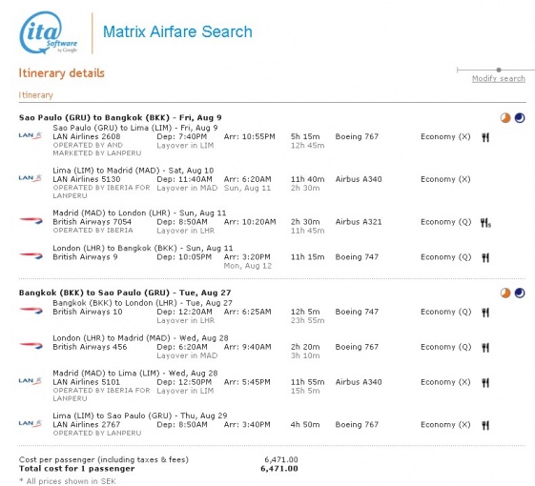Click the meal icon for LAN Airlines 2608
Image resolution: width=535 pixels, height=486 pixels.
click(x=485, y=137)
